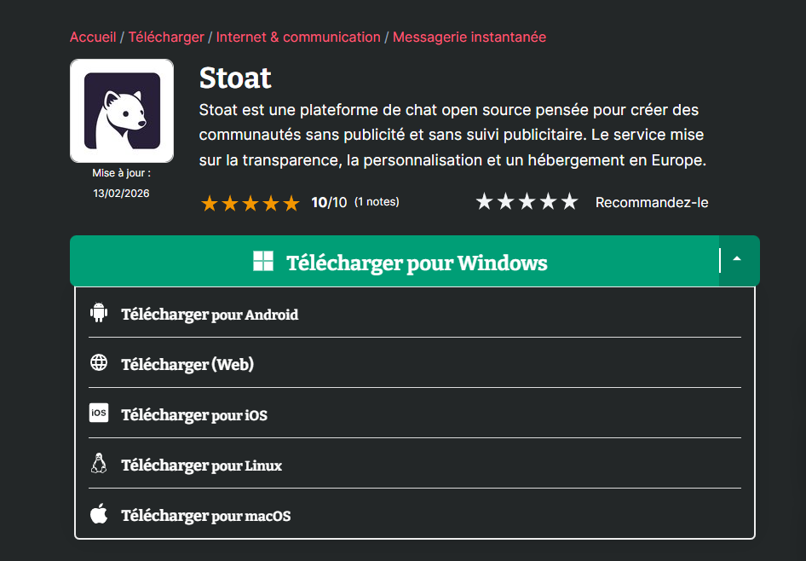This screenshot has width=806, height=561.
Task: Click the (1 notes) rating count
Action: (x=377, y=202)
